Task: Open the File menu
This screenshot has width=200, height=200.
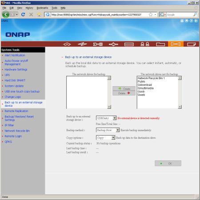Action: [4, 8]
